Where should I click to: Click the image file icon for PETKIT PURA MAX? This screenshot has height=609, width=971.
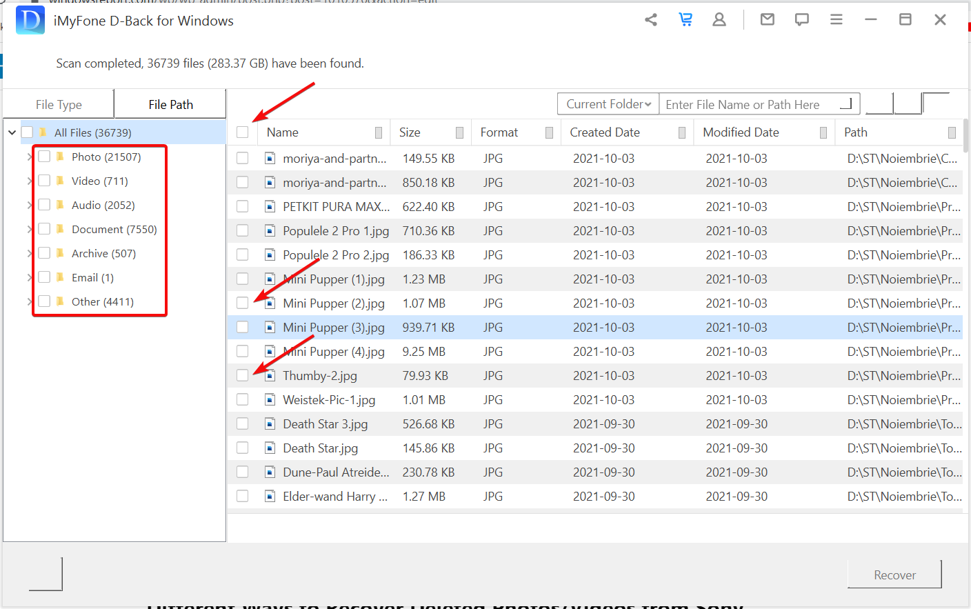click(270, 207)
